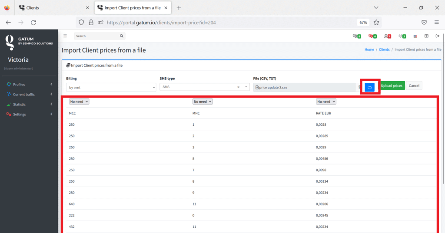The image size is (445, 233).
Task: Open the language flag selector
Action: coord(415,36)
